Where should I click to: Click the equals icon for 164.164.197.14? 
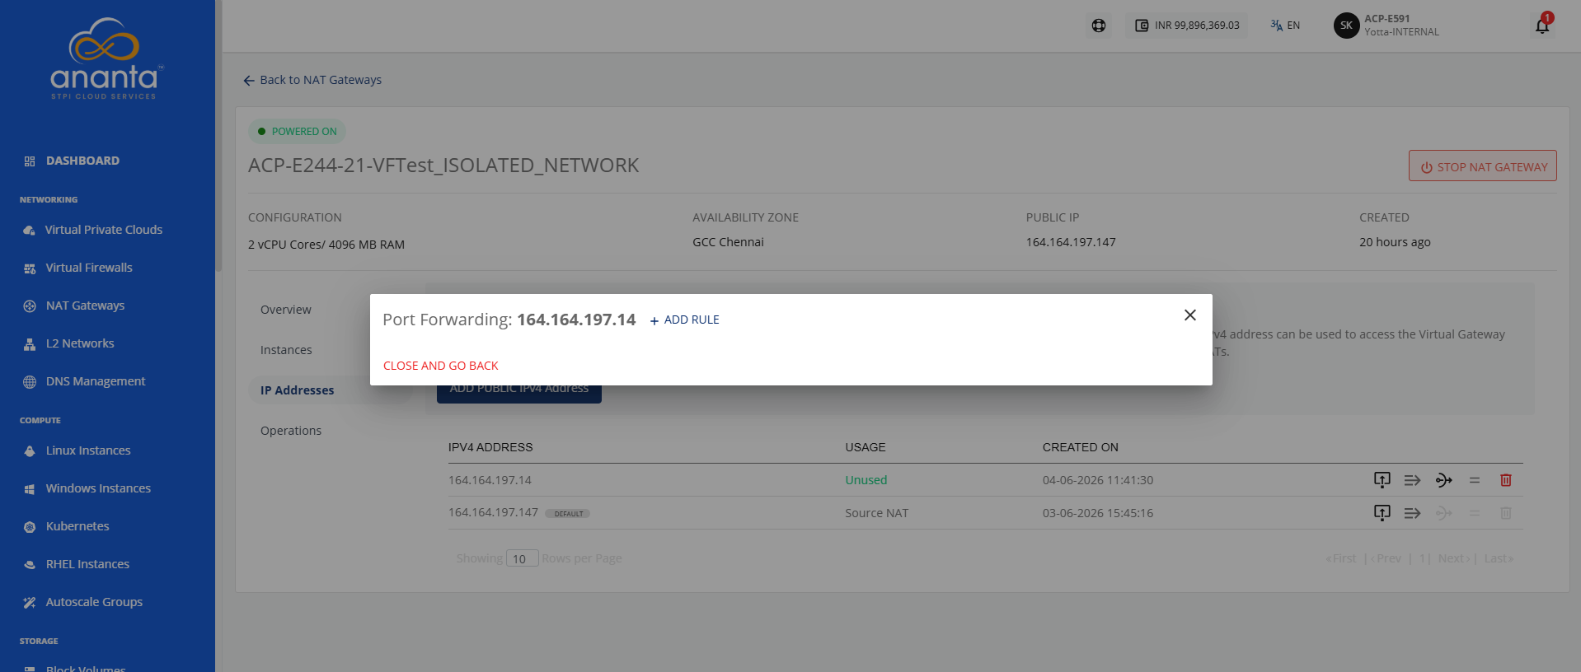[x=1475, y=480]
